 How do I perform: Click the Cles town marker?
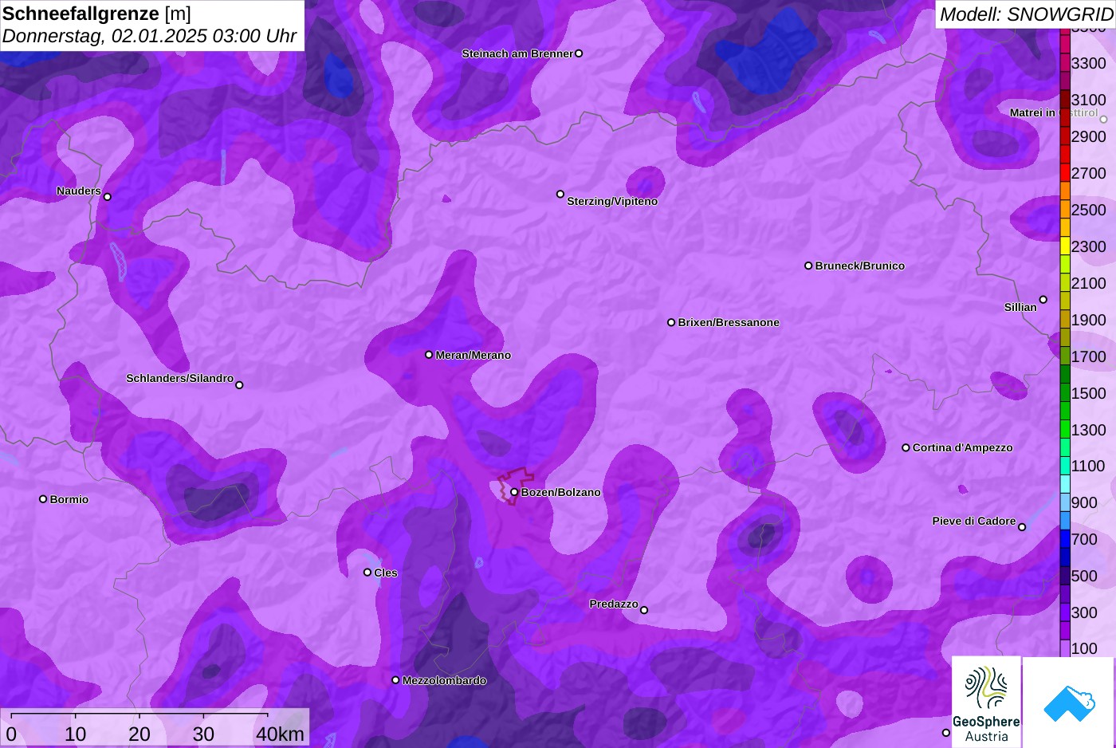367,572
